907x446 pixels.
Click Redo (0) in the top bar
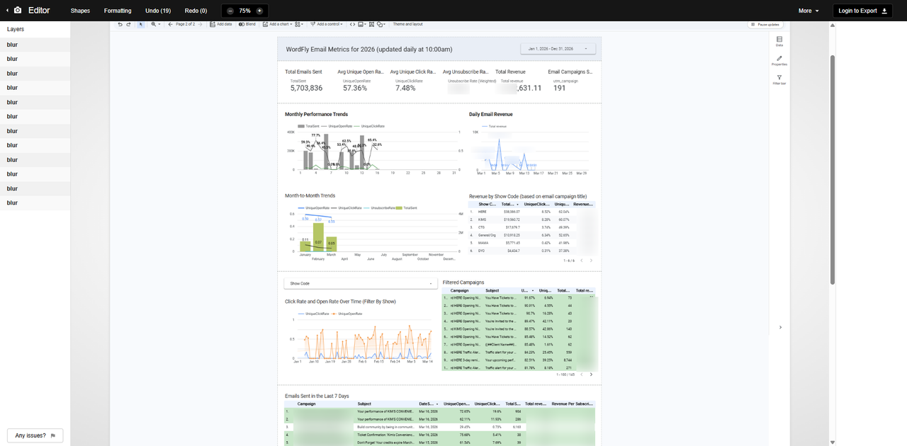coord(196,11)
